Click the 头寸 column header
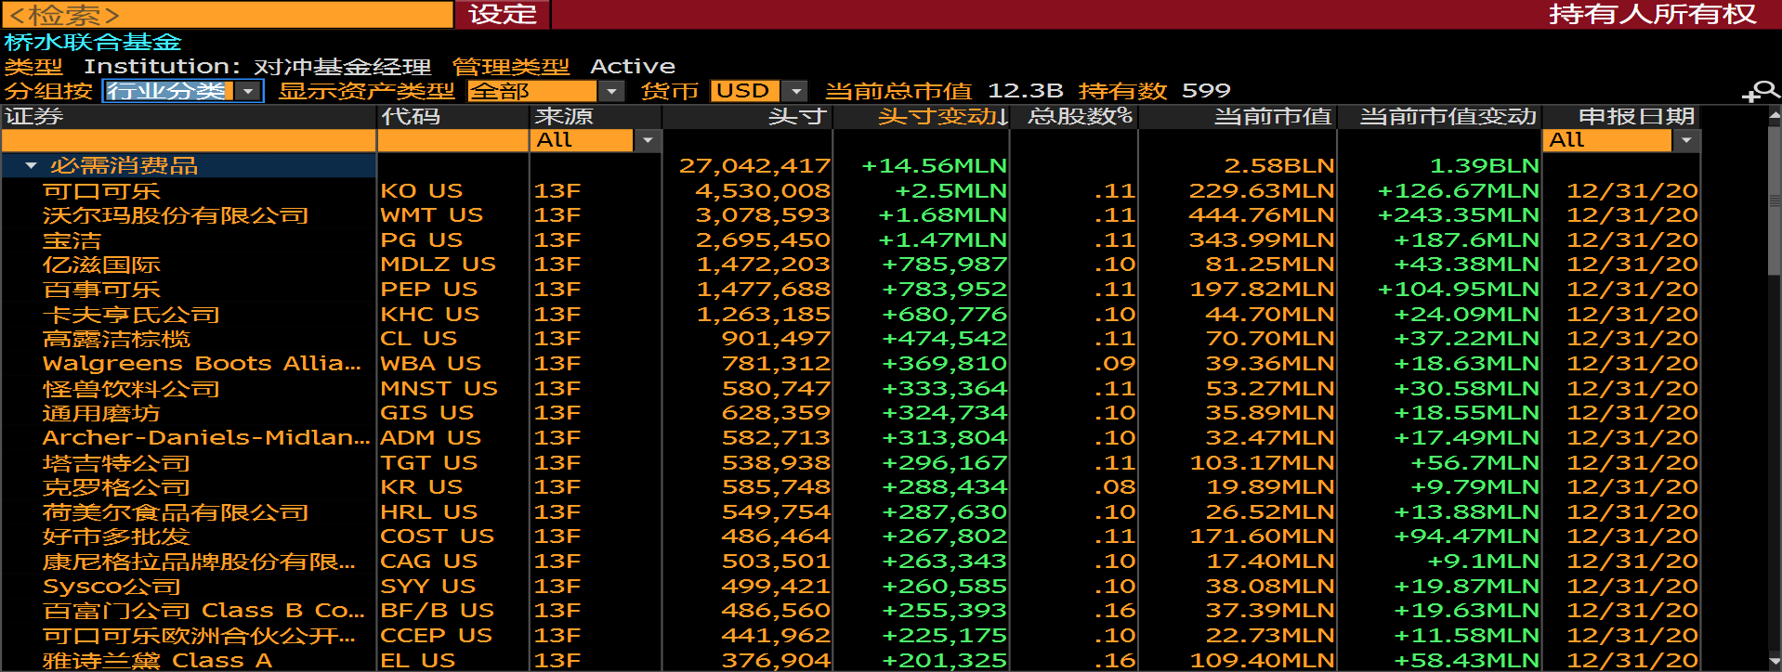 (x=746, y=116)
